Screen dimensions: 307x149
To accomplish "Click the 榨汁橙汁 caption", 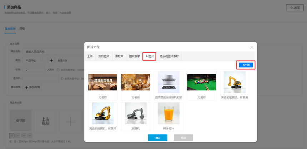I will (168, 129).
